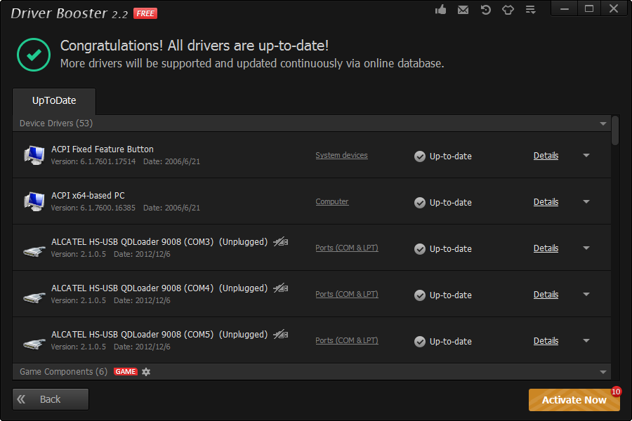Select the ACPI Fixed Feature Button name

[103, 149]
